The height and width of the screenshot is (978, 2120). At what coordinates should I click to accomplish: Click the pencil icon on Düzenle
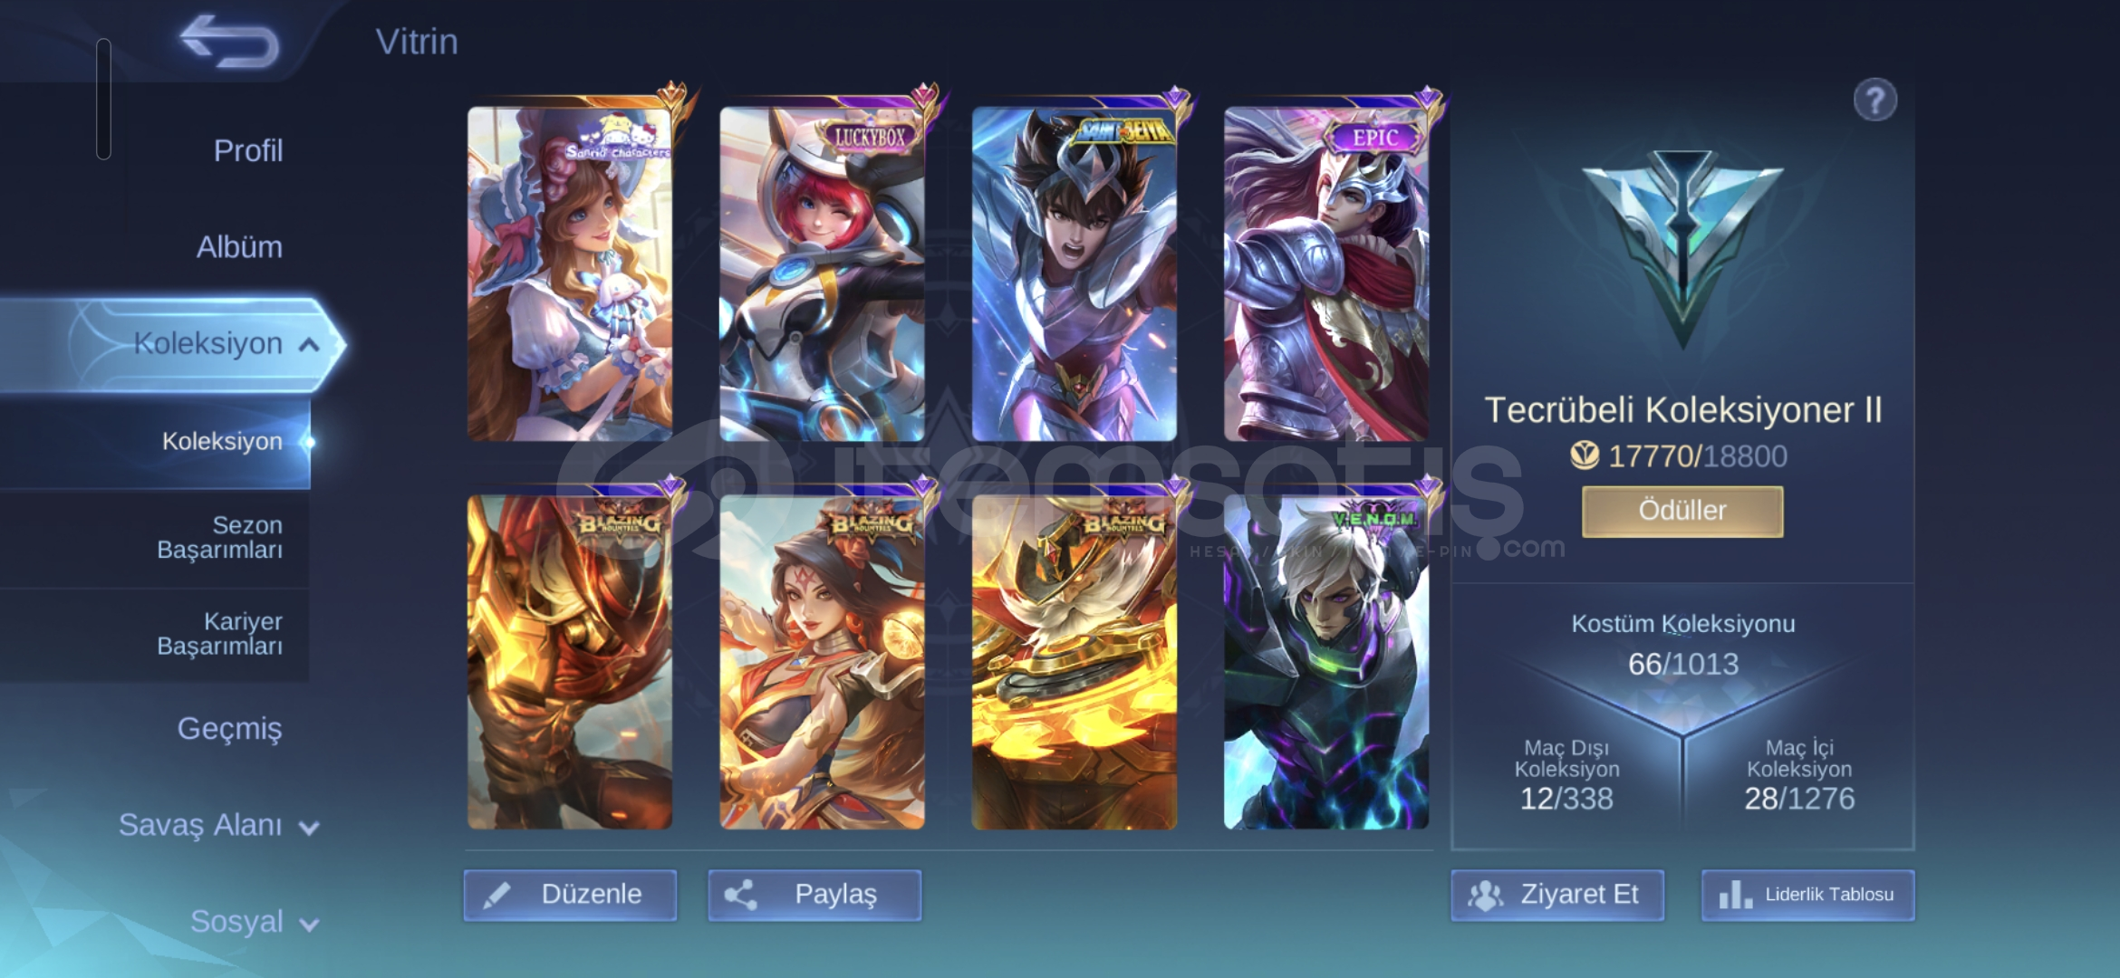496,896
